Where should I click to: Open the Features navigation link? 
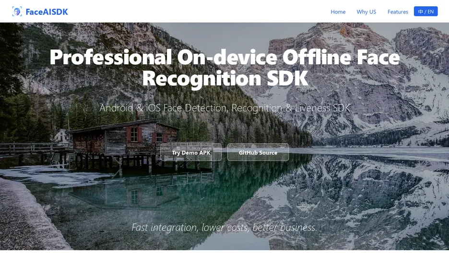coord(398,12)
